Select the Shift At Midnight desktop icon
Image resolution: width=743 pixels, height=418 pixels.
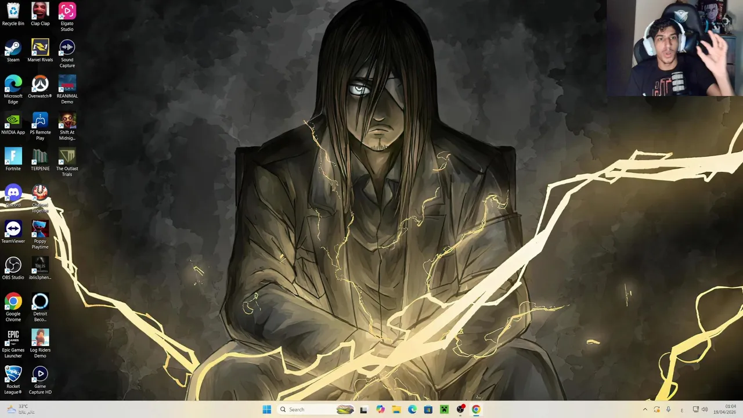click(67, 127)
